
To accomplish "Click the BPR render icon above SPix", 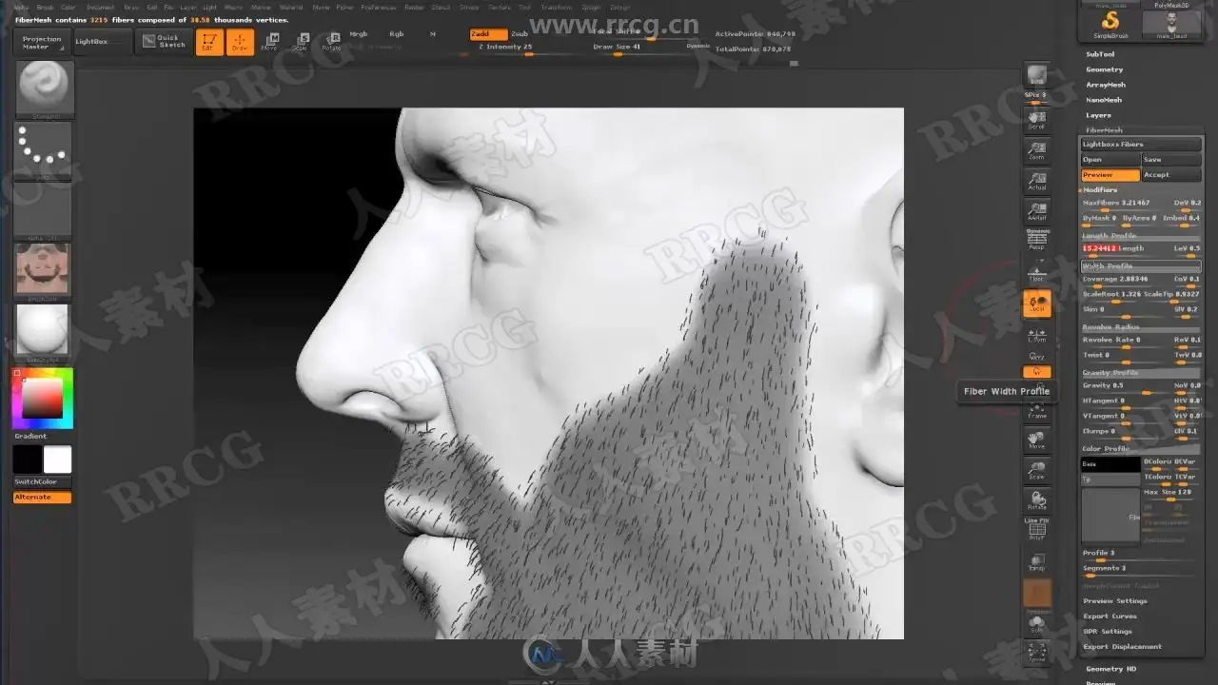I will tap(1036, 75).
